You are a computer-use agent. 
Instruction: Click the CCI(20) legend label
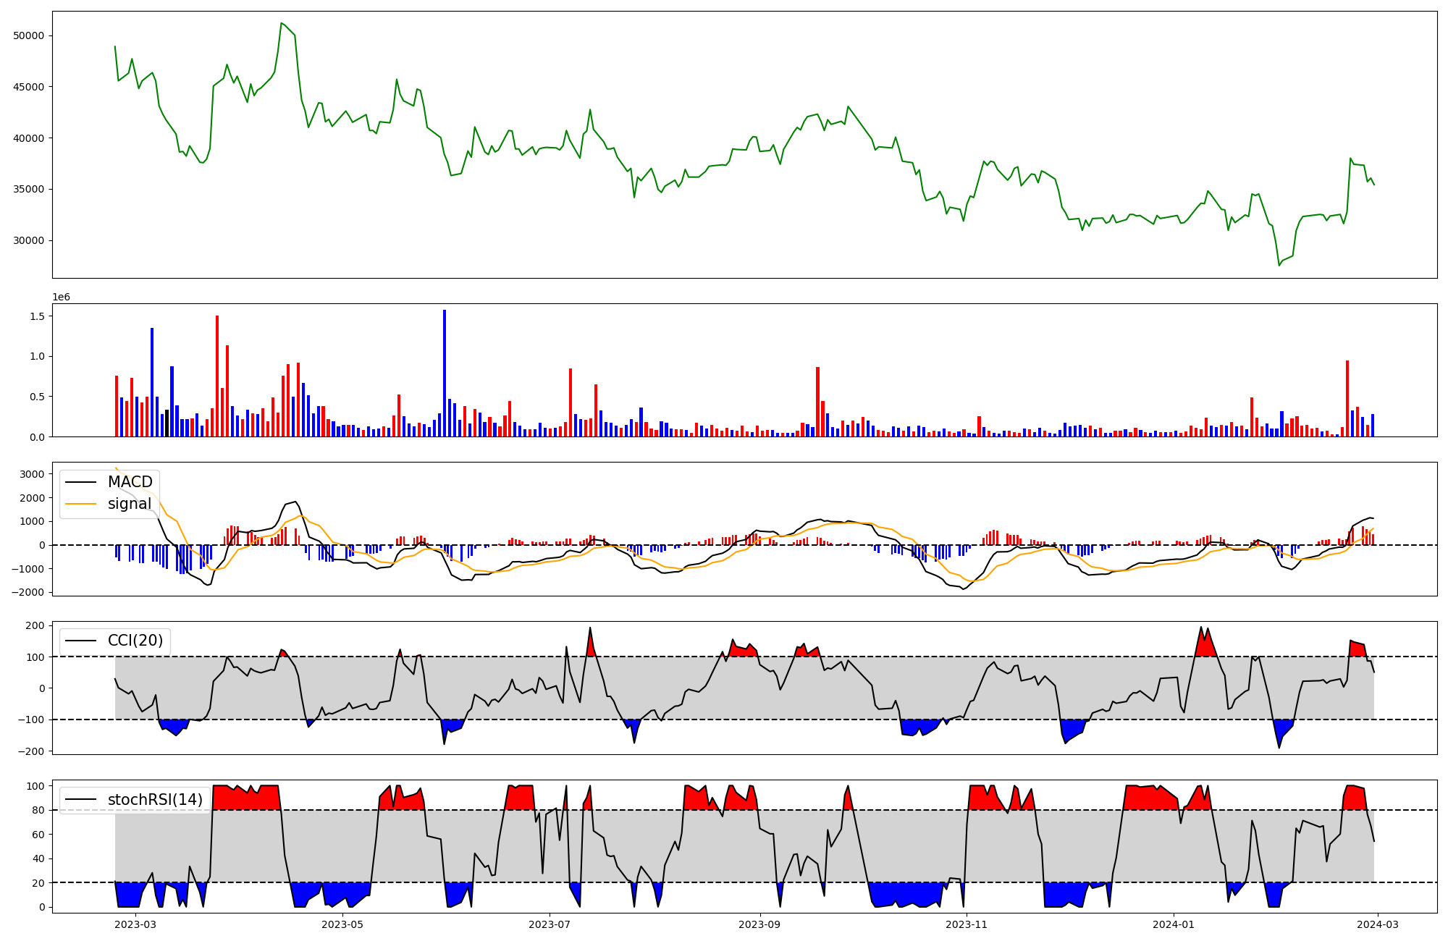tap(135, 641)
